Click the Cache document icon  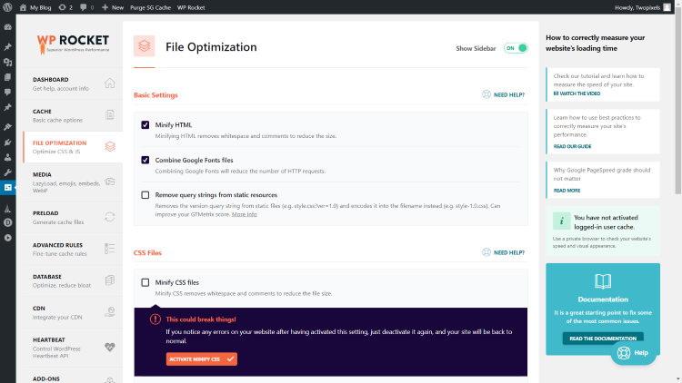click(110, 114)
